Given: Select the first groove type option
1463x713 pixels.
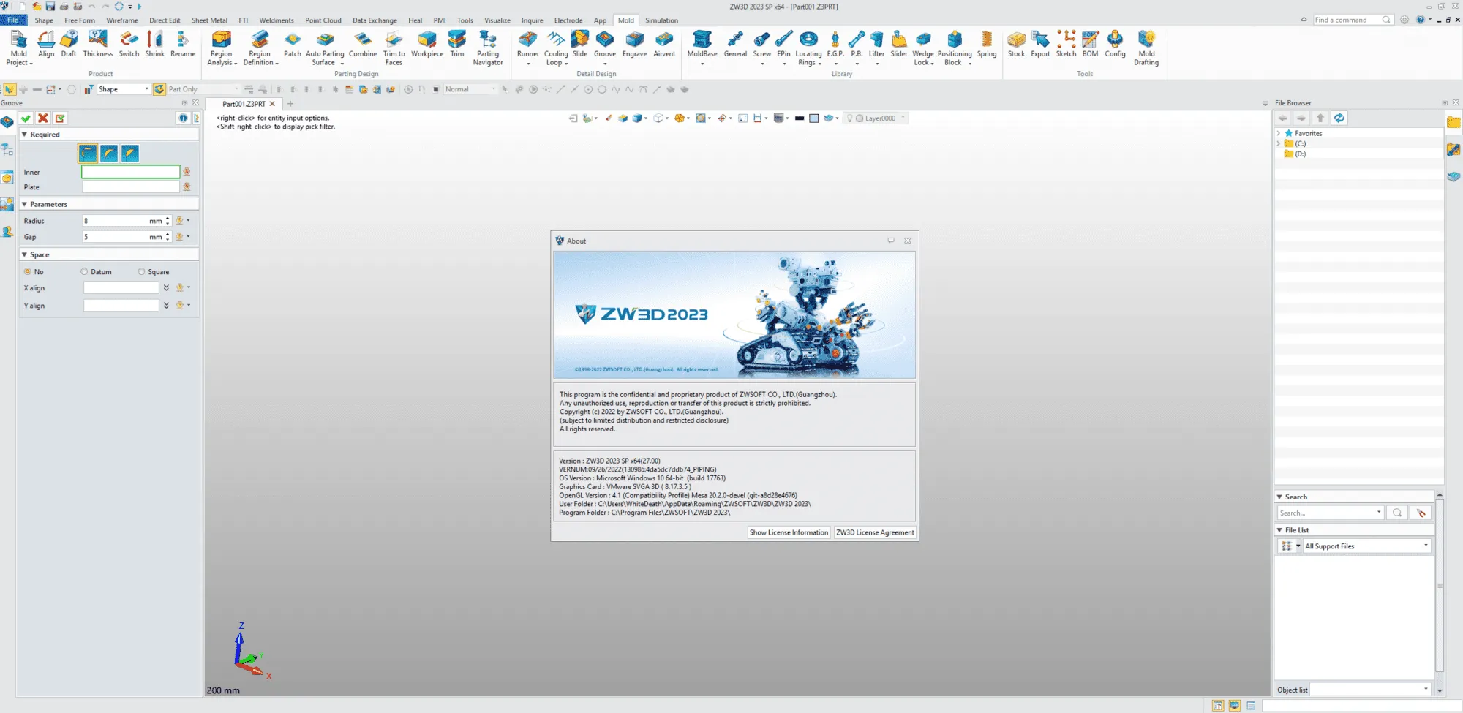Looking at the screenshot, I should (x=88, y=153).
